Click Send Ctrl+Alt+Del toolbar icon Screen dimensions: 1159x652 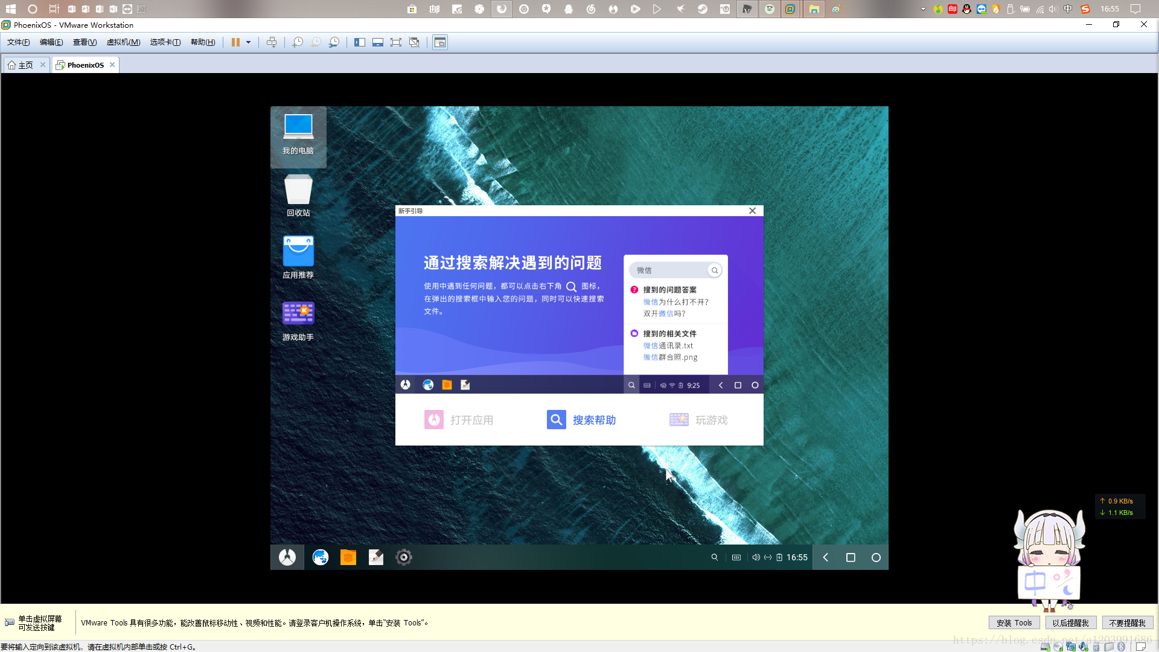tap(272, 42)
